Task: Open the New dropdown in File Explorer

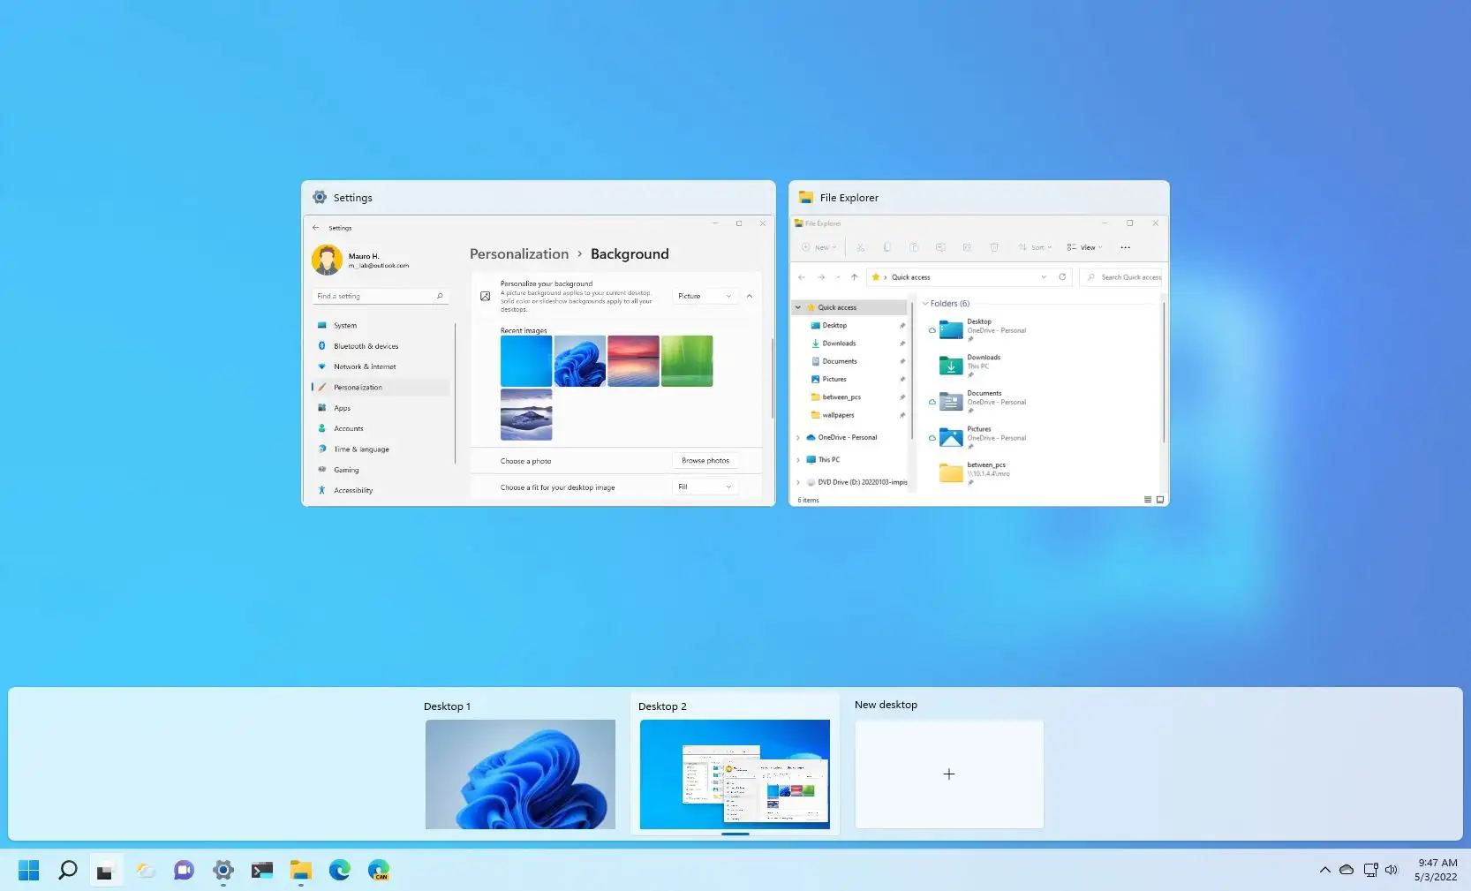Action: coord(818,247)
